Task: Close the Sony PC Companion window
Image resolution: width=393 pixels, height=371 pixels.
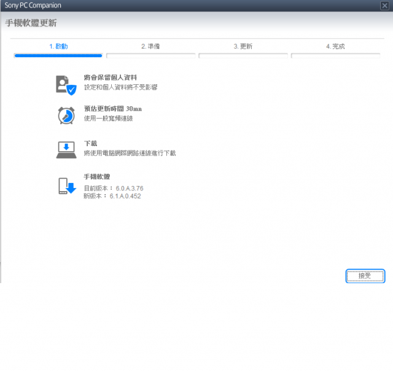Action: (384, 6)
